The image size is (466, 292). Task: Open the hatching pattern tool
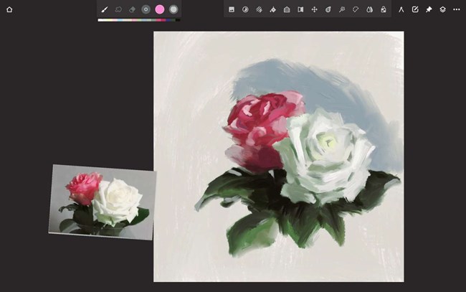(x=259, y=9)
